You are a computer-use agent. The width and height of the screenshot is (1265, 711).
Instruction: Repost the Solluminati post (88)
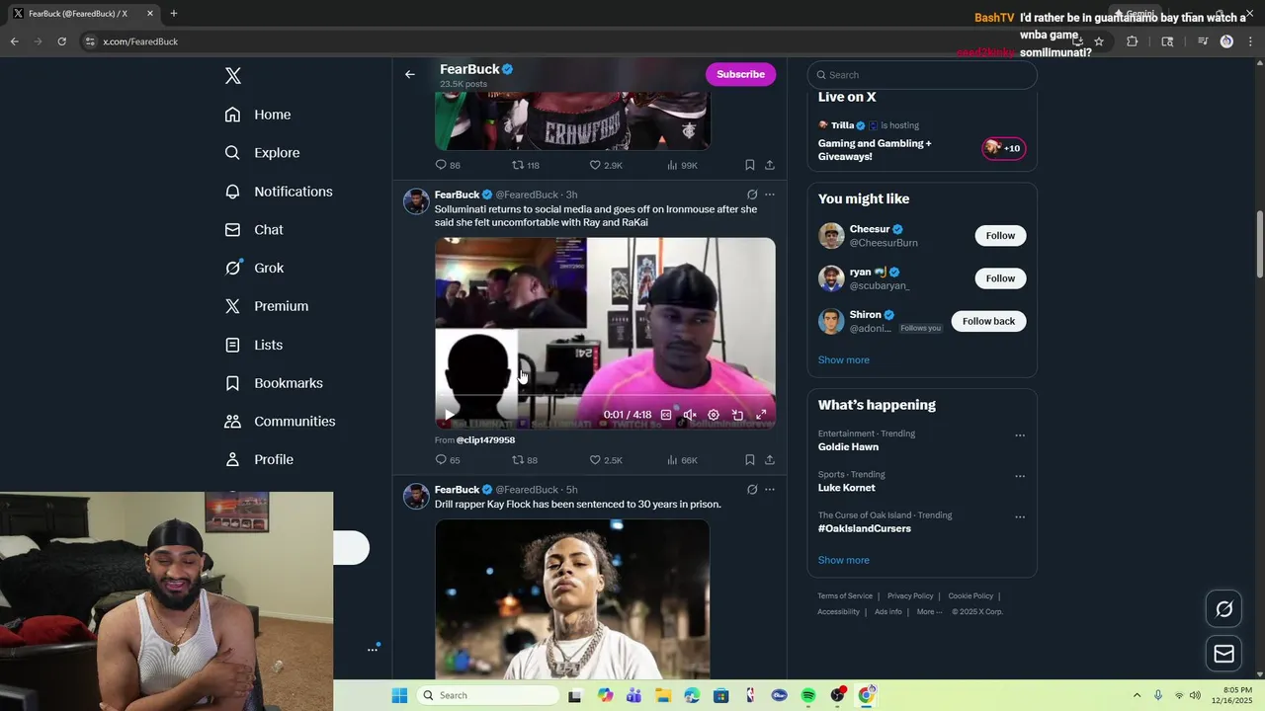[525, 460]
